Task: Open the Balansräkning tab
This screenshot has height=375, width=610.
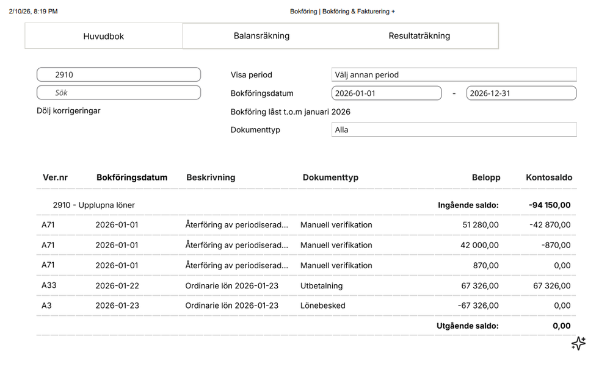Action: click(x=261, y=36)
